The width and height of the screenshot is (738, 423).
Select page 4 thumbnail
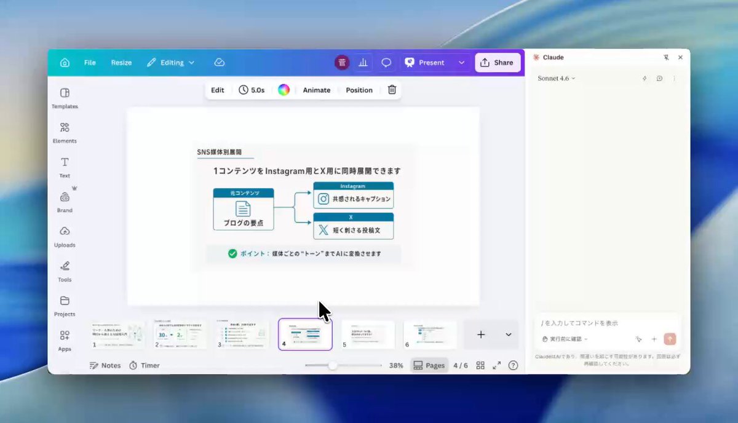pos(305,334)
